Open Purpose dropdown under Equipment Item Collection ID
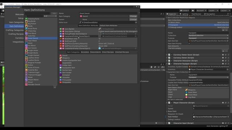This screenshot has width=232, height=130. pos(208,77)
